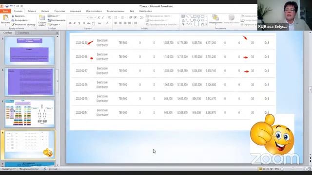Increase font size with the large A icon
This screenshot has height=175, width=312.
click(x=98, y=17)
